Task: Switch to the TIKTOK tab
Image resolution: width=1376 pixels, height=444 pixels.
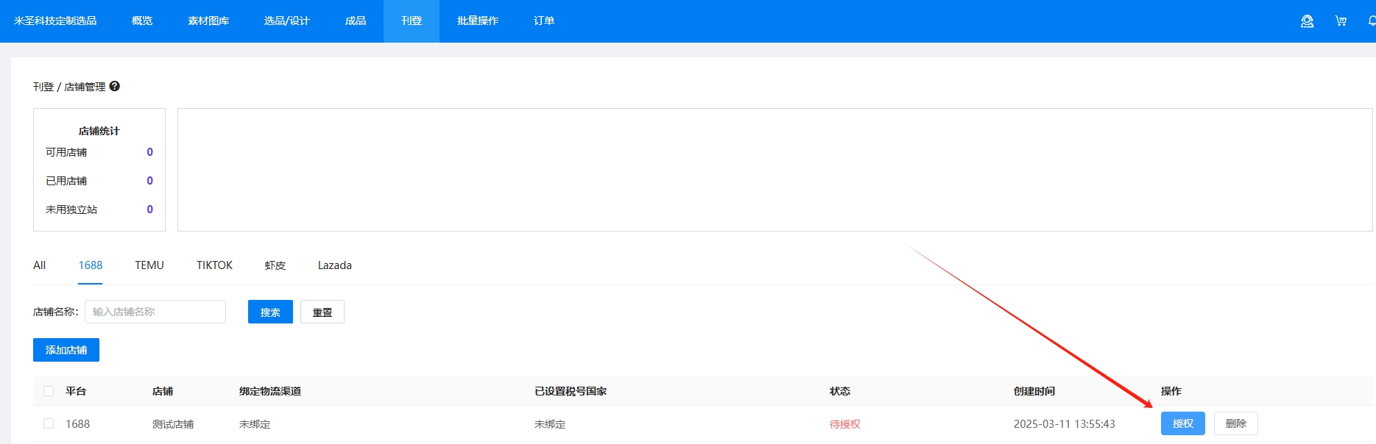Action: tap(214, 265)
